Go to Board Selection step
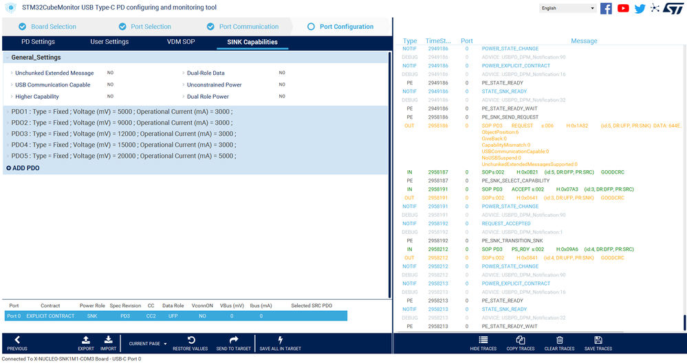The image size is (687, 363). pyautogui.click(x=47, y=27)
